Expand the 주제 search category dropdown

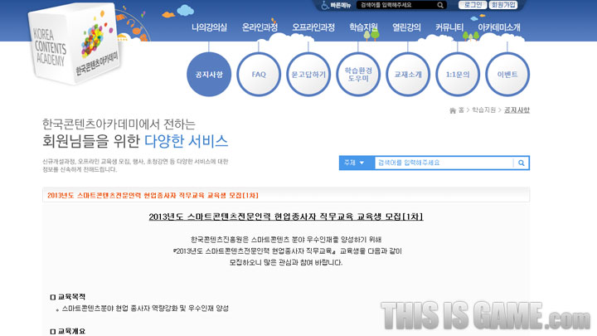tap(355, 163)
